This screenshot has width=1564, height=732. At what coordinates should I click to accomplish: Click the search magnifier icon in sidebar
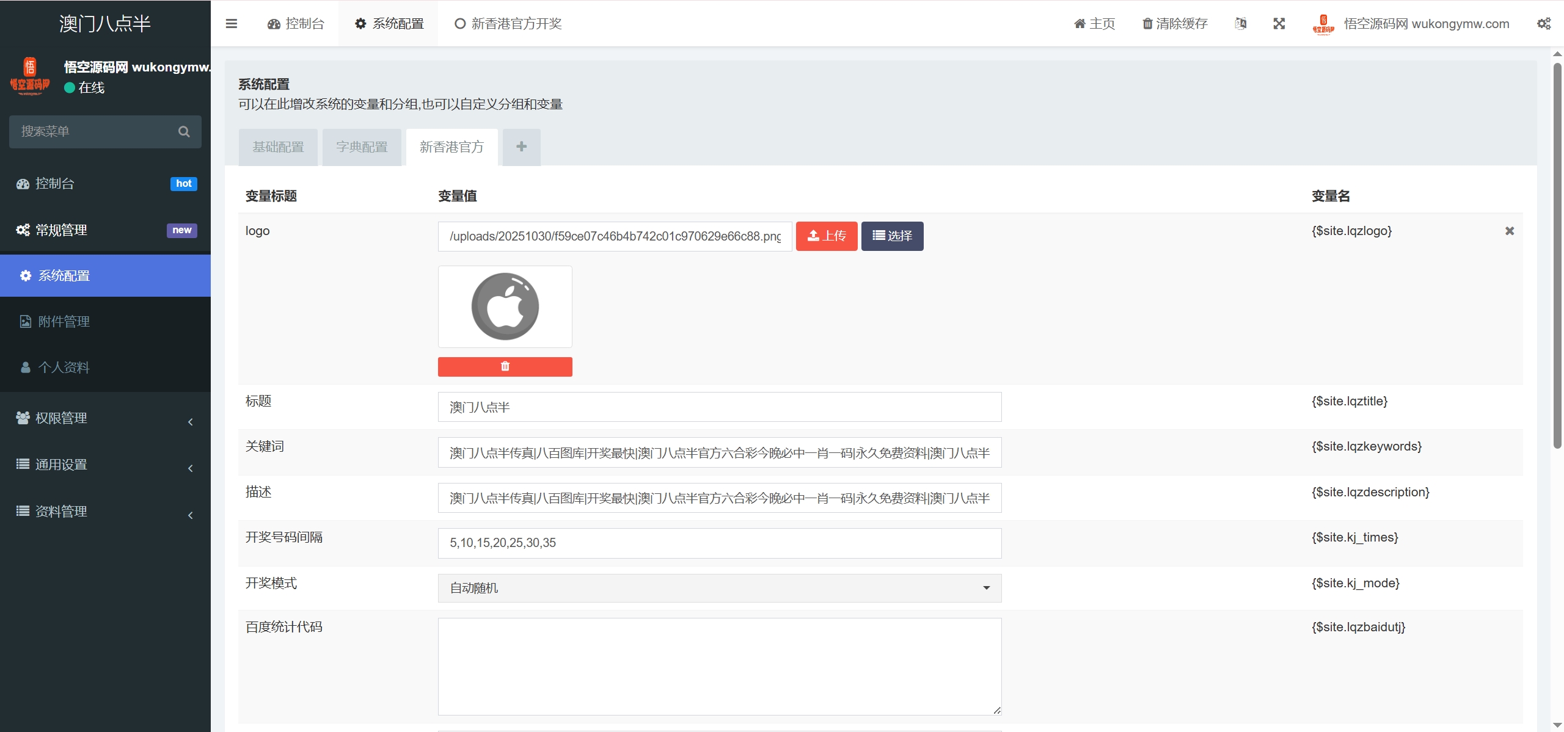pos(184,132)
